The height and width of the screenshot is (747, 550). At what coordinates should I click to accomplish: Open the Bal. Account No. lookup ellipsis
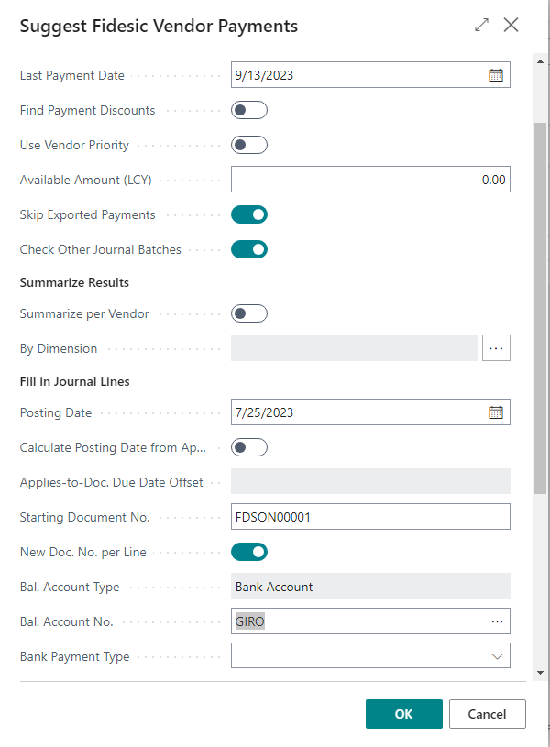pyautogui.click(x=498, y=621)
